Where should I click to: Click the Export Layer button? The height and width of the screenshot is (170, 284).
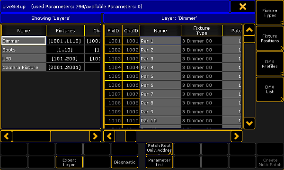69,162
